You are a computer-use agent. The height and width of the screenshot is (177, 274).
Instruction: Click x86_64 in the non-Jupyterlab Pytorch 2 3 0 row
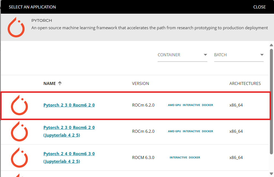point(236,105)
